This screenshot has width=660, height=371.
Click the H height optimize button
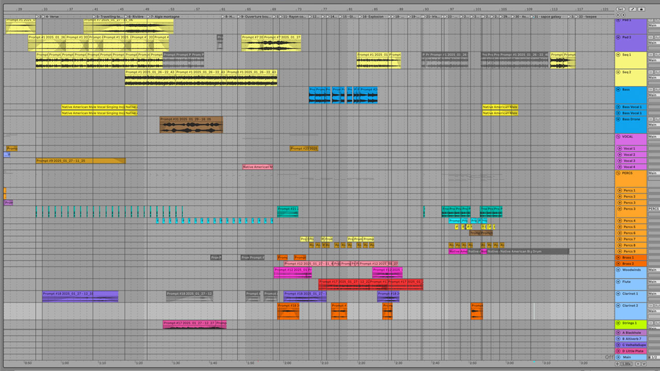pyautogui.click(x=638, y=364)
